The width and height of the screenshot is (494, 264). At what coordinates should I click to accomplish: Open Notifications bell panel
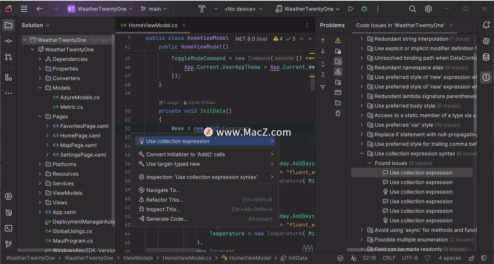486,25
